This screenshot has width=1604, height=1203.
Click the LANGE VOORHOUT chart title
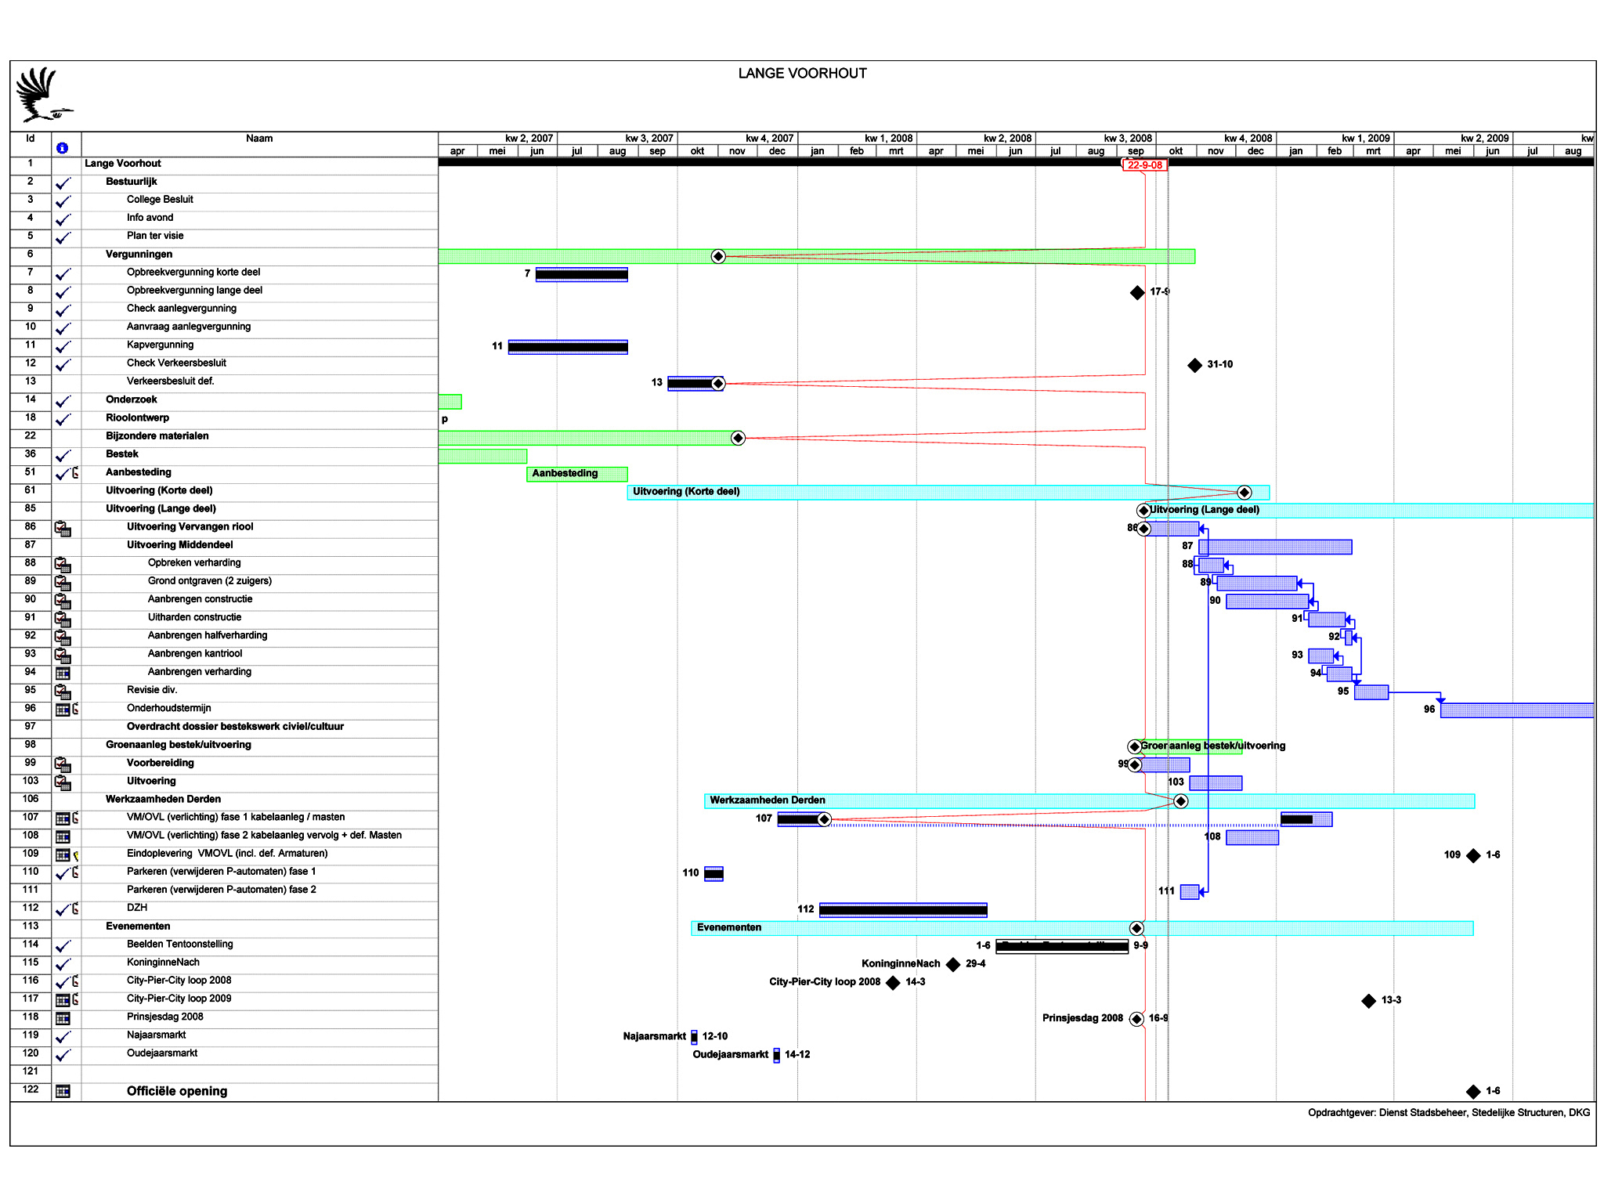click(x=803, y=74)
